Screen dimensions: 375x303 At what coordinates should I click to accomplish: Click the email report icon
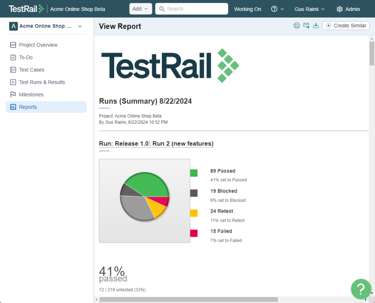coord(306,26)
